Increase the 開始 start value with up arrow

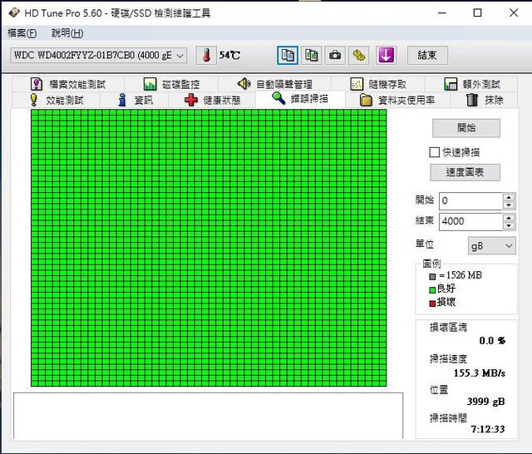pos(508,196)
